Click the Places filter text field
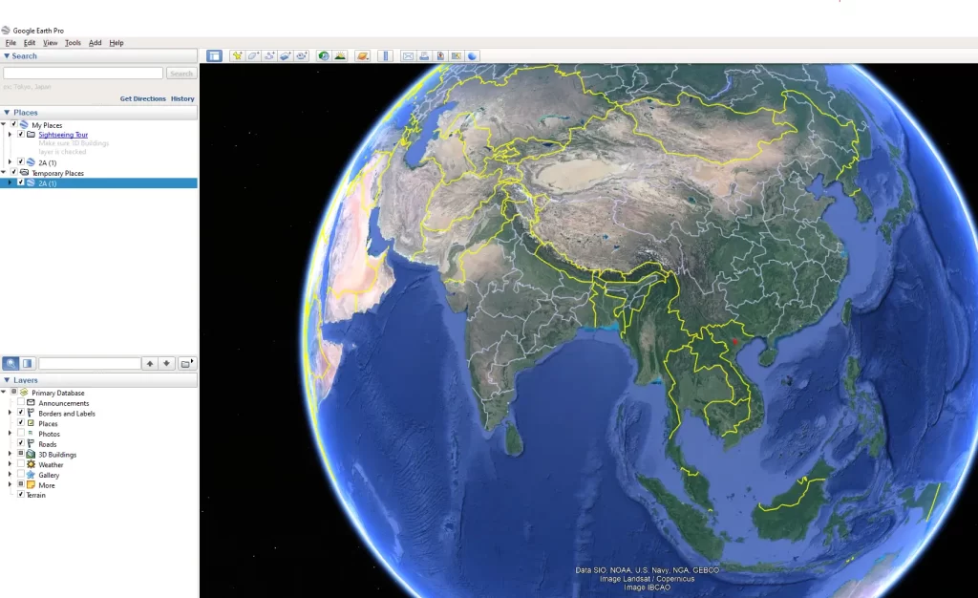The width and height of the screenshot is (978, 598). pyautogui.click(x=90, y=364)
